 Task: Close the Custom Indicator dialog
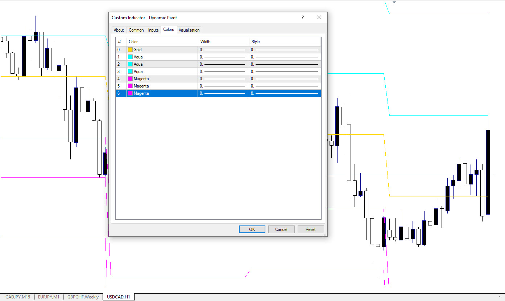tap(319, 17)
